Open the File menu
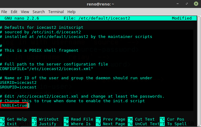201x127 pixels. tap(4, 12)
